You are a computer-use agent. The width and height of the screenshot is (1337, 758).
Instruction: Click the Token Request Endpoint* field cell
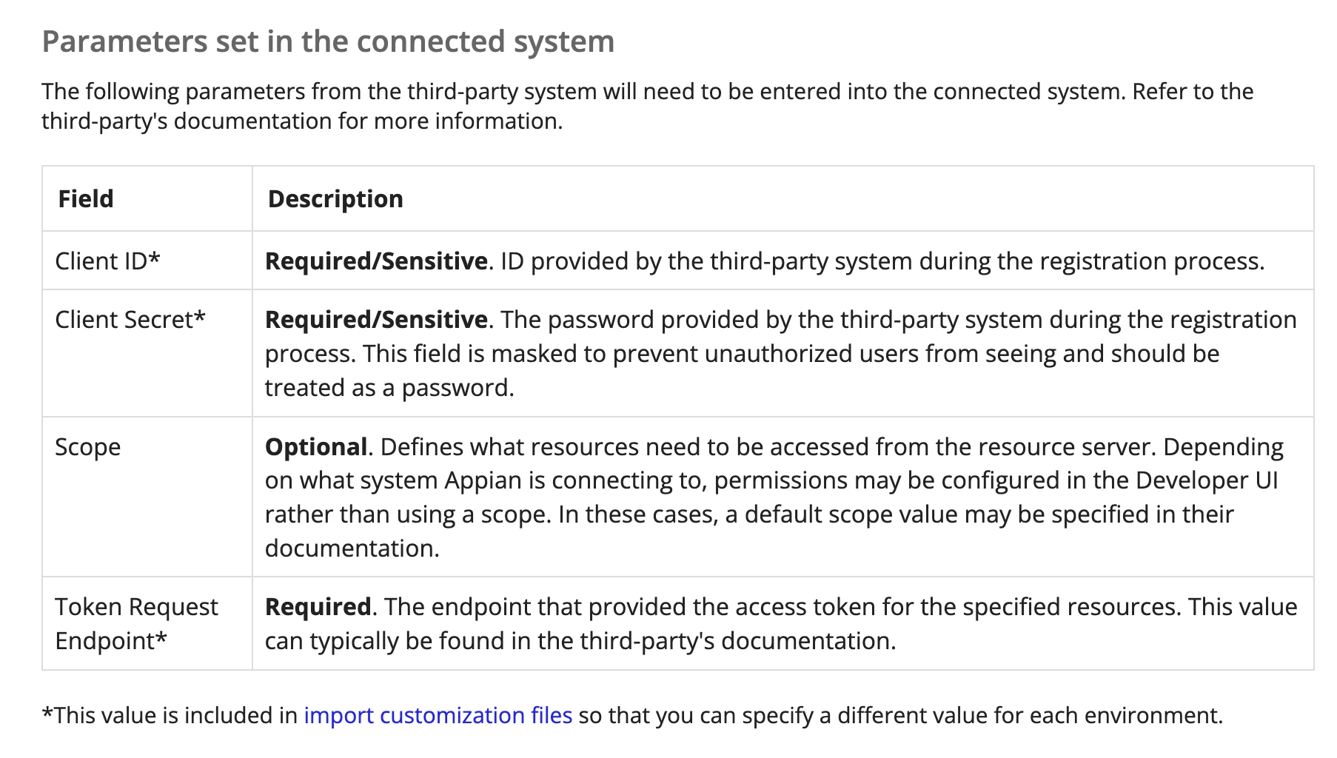pyautogui.click(x=147, y=623)
